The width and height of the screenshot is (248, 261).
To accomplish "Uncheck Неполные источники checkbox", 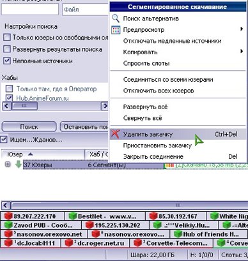I will [7, 61].
